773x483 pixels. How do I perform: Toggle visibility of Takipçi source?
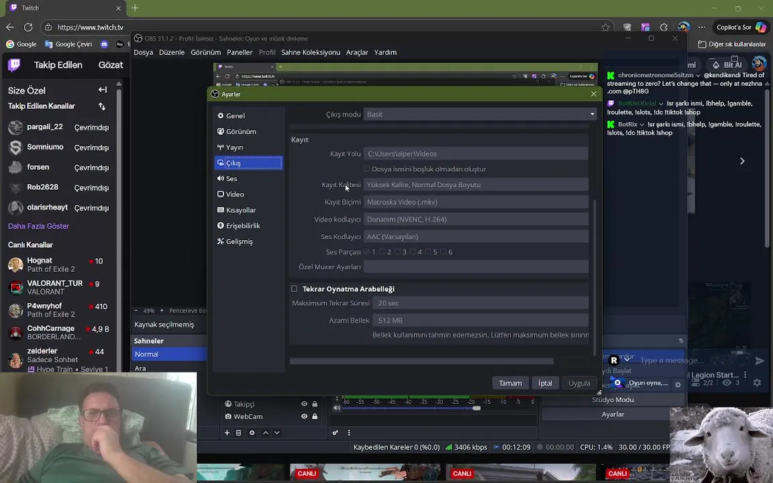[304, 404]
